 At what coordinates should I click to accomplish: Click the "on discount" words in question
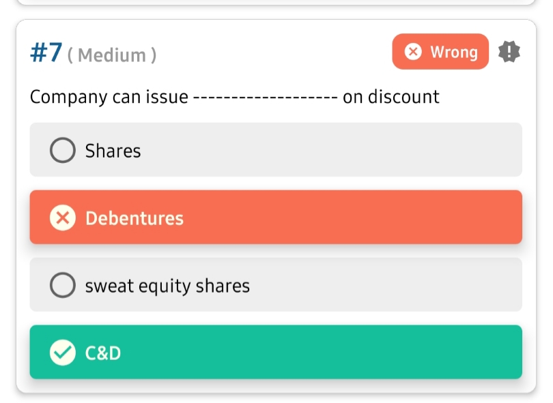(391, 97)
